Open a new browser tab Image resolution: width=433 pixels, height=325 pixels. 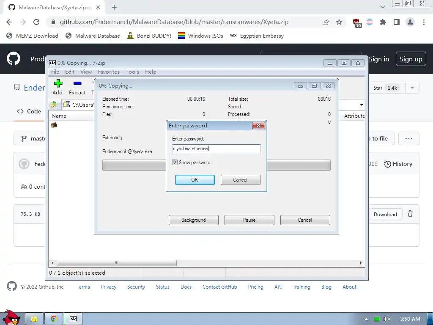114,8
